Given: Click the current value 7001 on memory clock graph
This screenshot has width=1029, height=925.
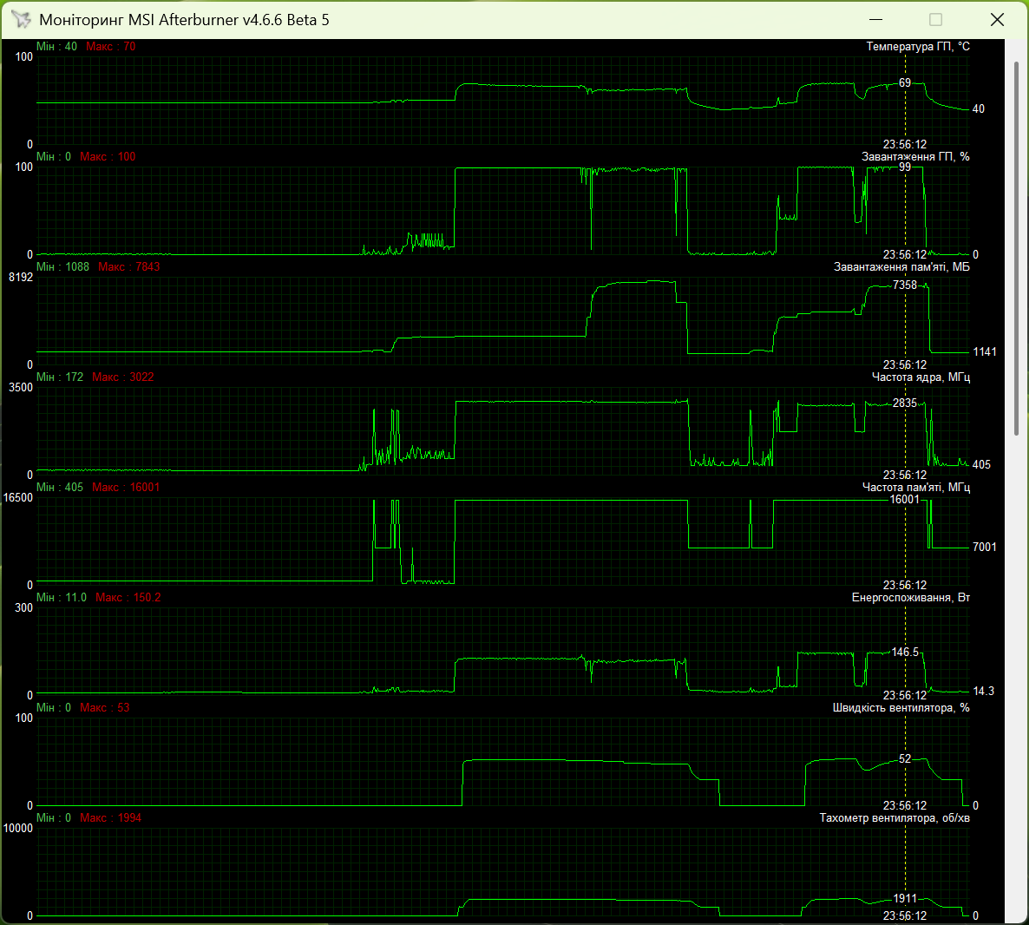Looking at the screenshot, I should coord(985,548).
